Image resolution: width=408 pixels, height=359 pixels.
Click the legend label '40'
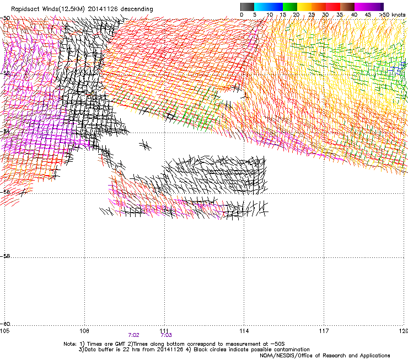tap(354, 14)
